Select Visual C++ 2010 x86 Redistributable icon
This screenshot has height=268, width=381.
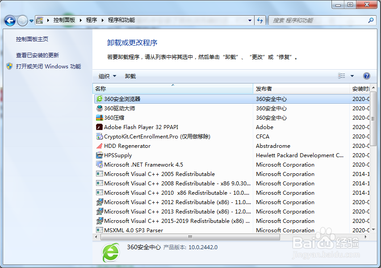pyautogui.click(x=99, y=193)
